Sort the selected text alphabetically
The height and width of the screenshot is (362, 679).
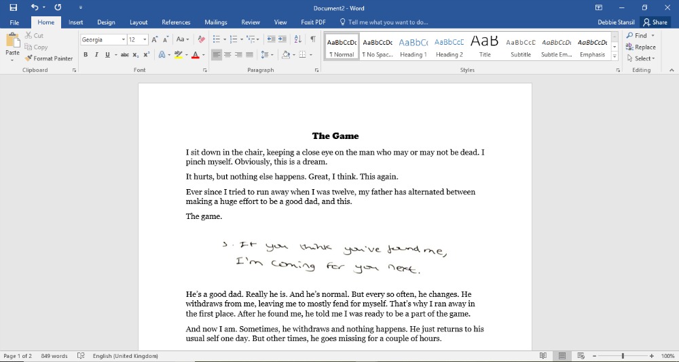pyautogui.click(x=297, y=39)
